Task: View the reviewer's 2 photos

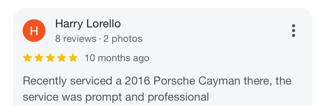Action: tap(123, 39)
